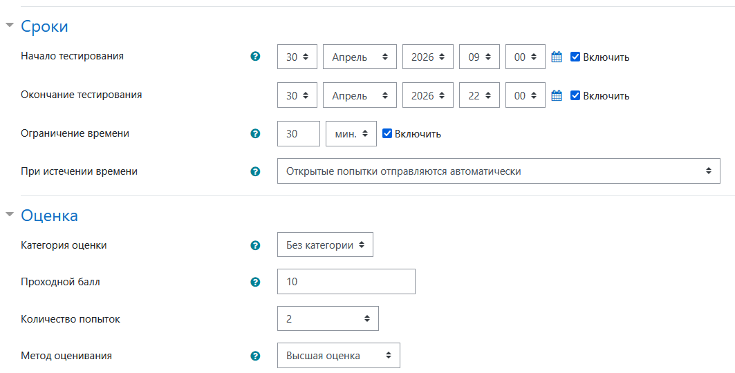735x373 pixels.
Task: Open help for Категория оценки
Action: 255,245
